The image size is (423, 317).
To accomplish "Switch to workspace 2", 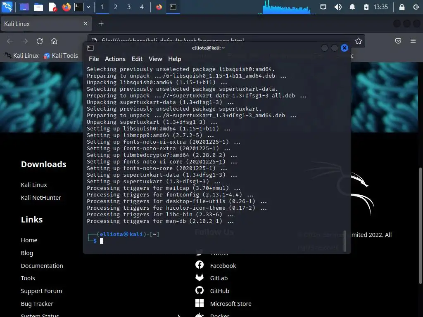I will click(x=116, y=7).
